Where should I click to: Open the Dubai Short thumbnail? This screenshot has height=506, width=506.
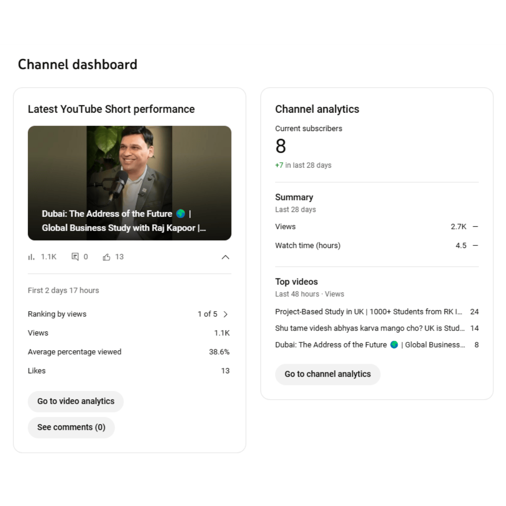tap(130, 183)
